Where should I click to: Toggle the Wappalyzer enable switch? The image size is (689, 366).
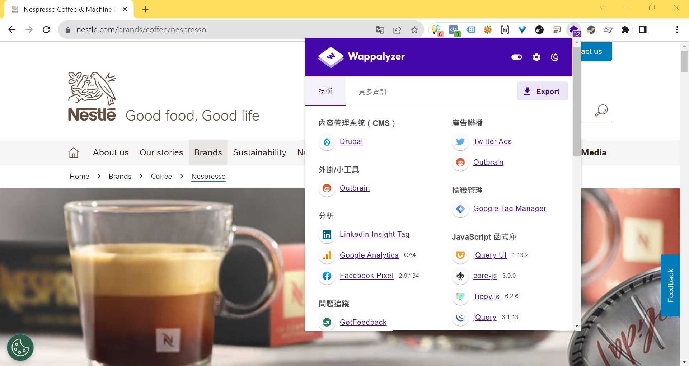click(517, 57)
